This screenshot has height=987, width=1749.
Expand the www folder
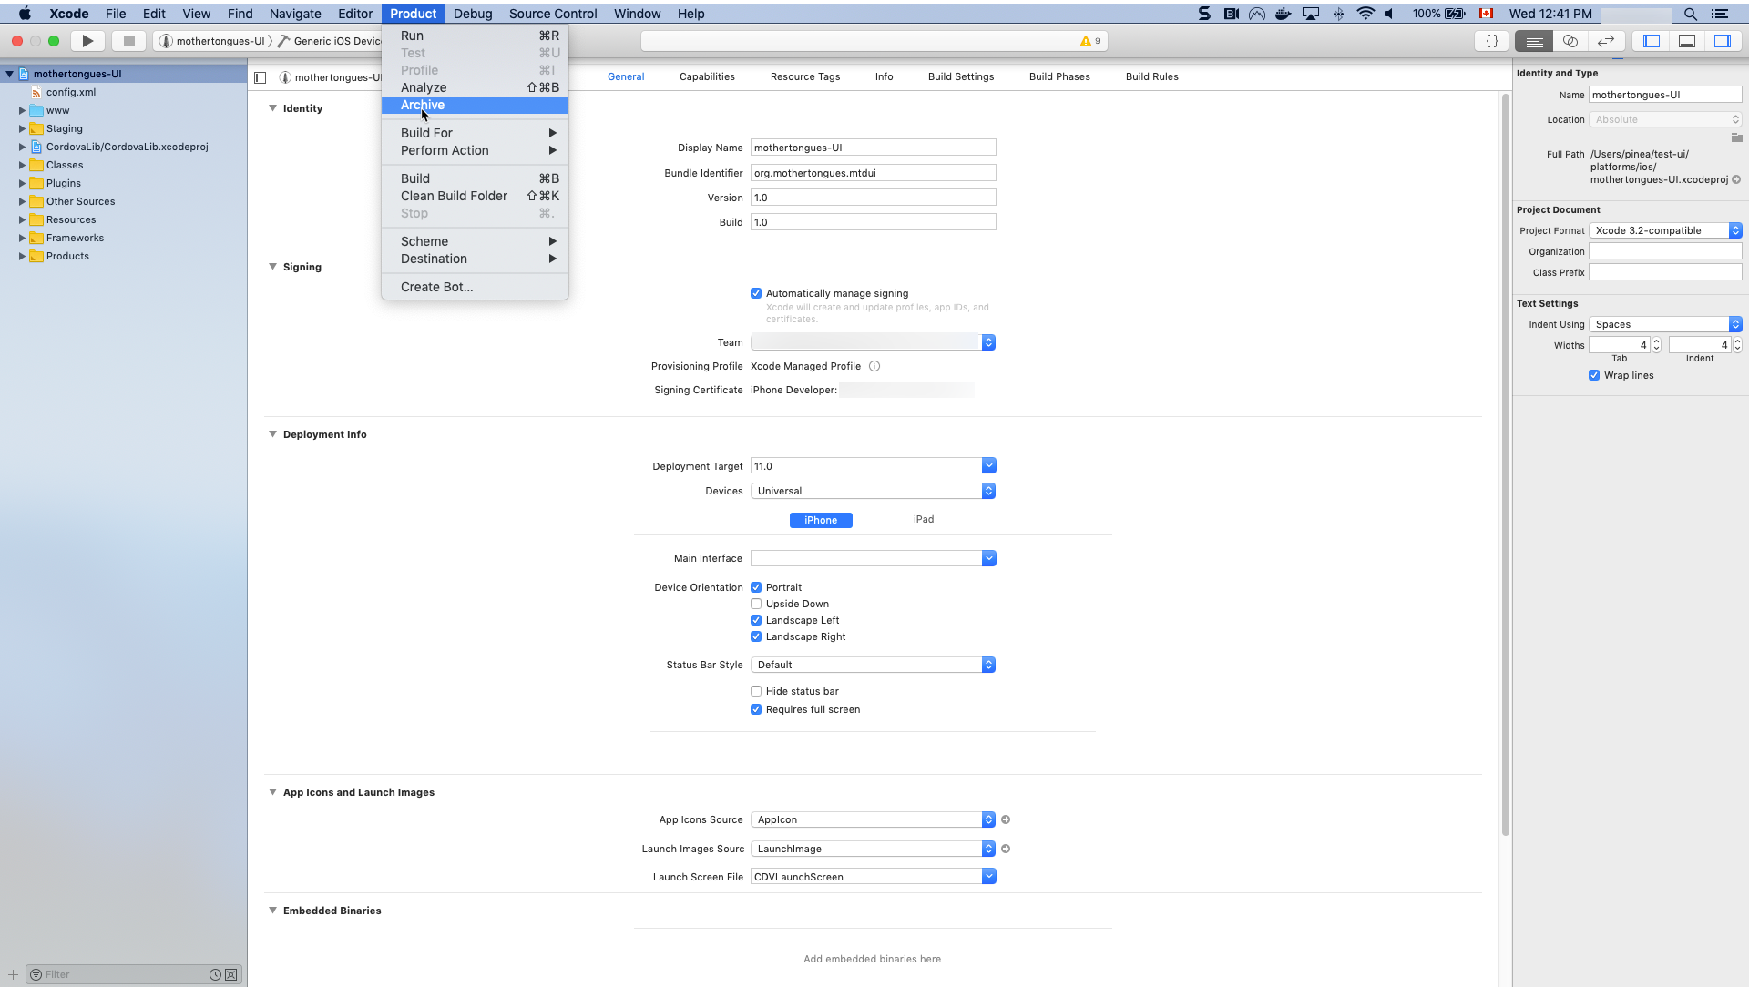[22, 110]
